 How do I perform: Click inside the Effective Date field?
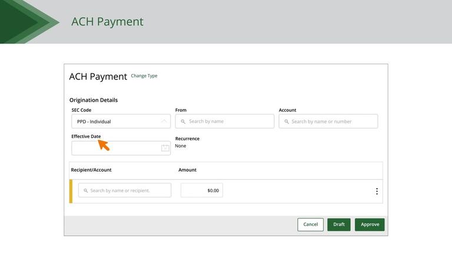point(121,148)
